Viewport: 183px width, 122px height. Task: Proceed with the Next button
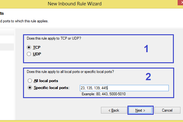tap(140, 110)
